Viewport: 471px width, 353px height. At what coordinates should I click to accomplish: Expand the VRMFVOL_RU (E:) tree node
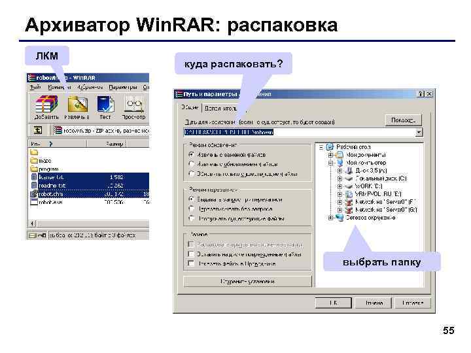point(340,194)
